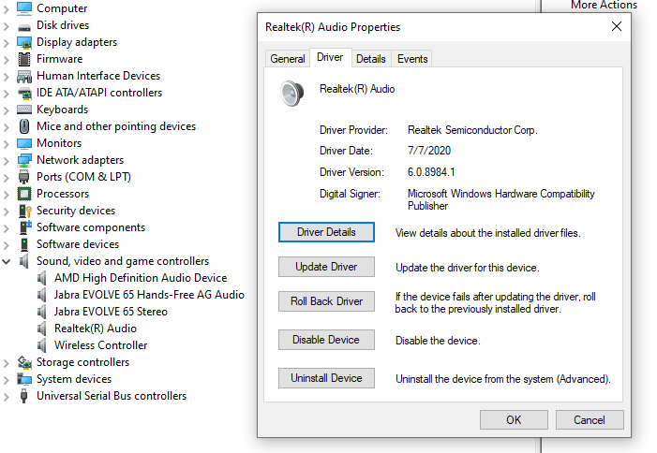Click the large speaker icon in Properties dialog
This screenshot has height=453, width=657.
pos(291,94)
